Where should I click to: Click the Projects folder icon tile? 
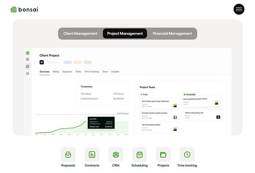(x=163, y=155)
